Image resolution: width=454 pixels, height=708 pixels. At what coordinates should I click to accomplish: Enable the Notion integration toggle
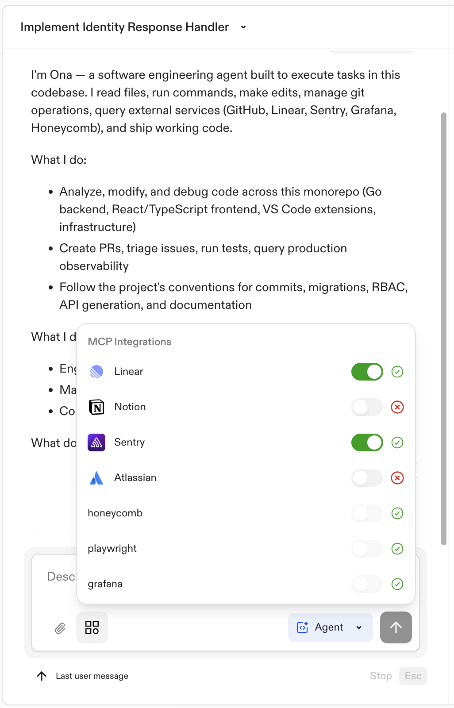pyautogui.click(x=367, y=407)
